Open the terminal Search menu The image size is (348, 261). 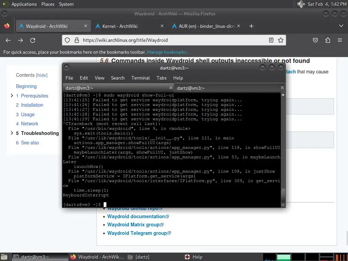pos(118,78)
